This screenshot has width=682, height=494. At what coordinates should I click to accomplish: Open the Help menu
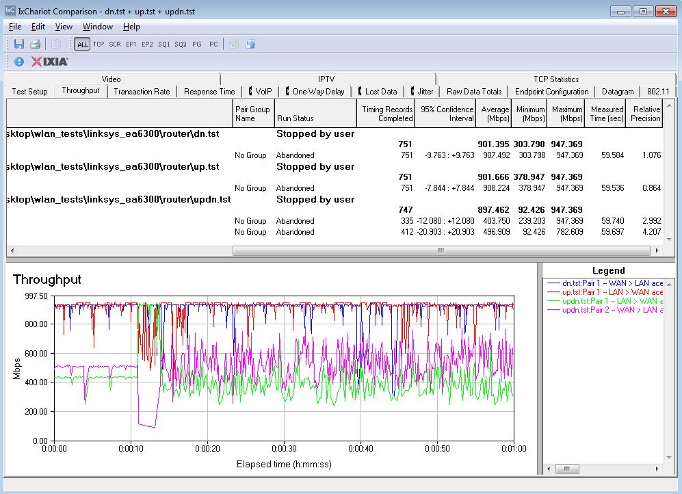[x=131, y=27]
